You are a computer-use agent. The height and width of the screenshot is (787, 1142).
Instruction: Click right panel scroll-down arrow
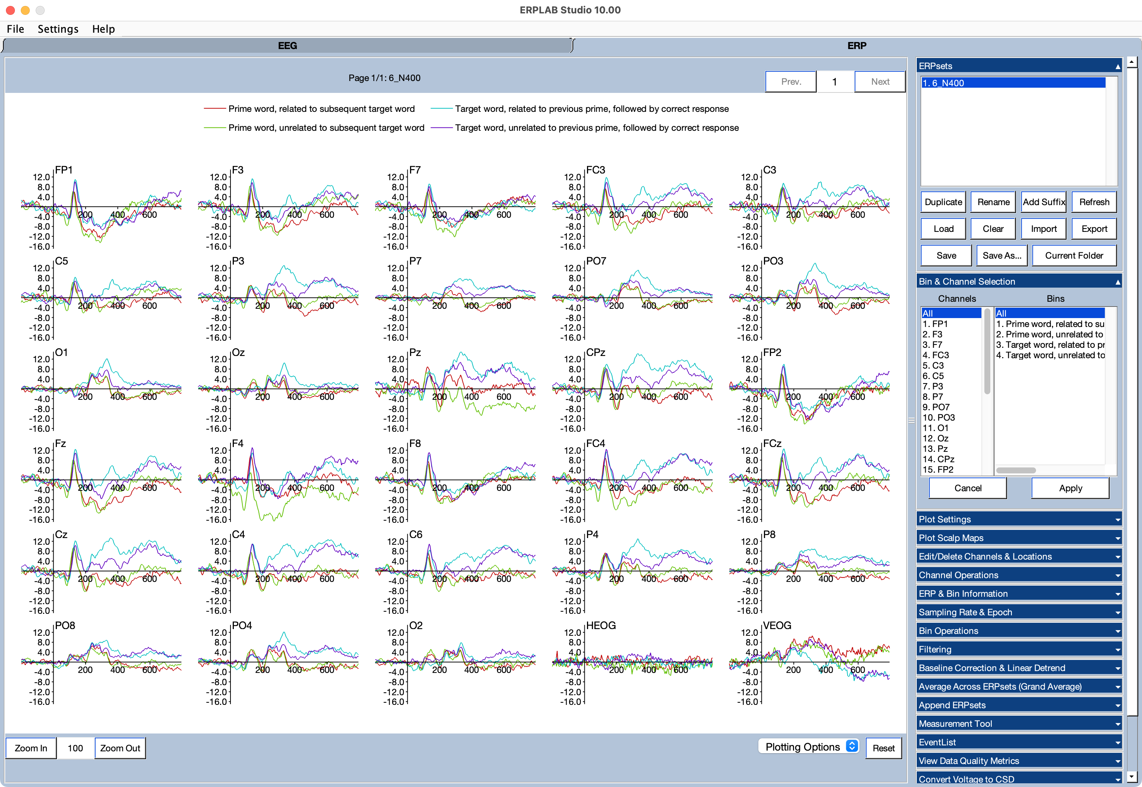pyautogui.click(x=1132, y=777)
